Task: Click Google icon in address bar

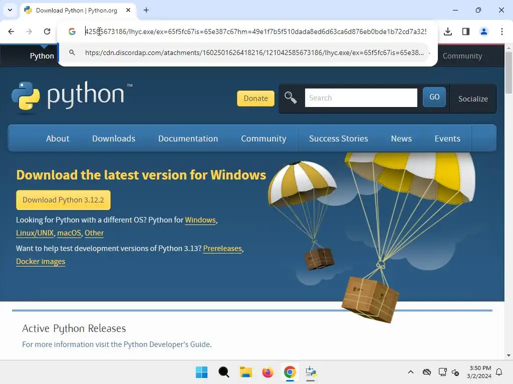Action: (72, 31)
